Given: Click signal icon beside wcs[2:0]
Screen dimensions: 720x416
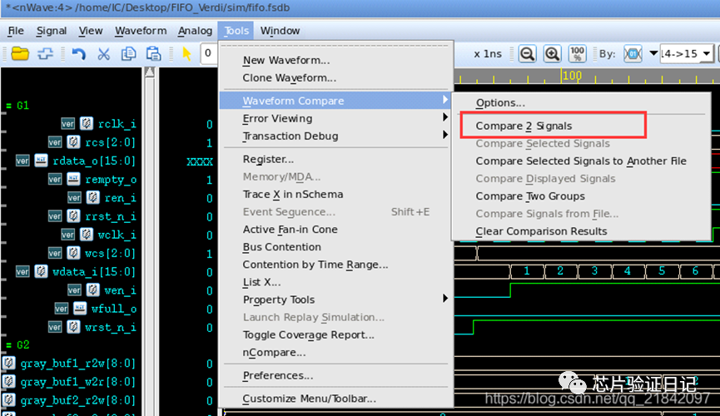Looking at the screenshot, I should tap(73, 253).
